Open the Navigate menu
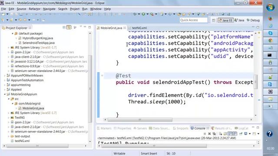The width and height of the screenshot is (278, 156). tap(49, 9)
